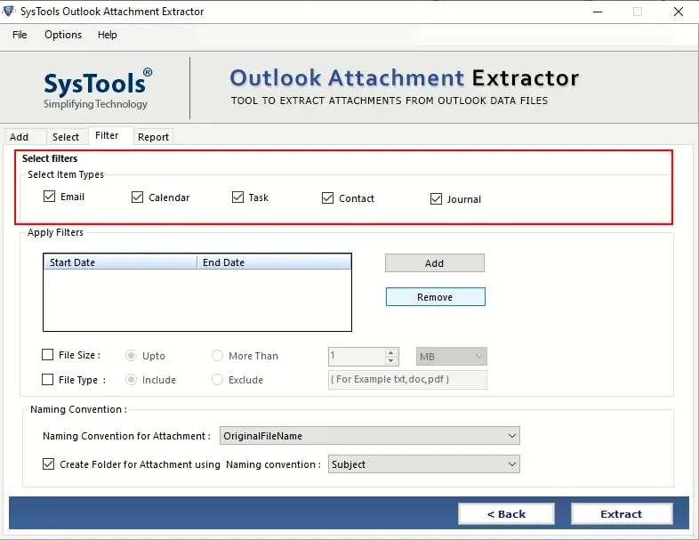Click the SysTools logo in the header

pos(97,88)
